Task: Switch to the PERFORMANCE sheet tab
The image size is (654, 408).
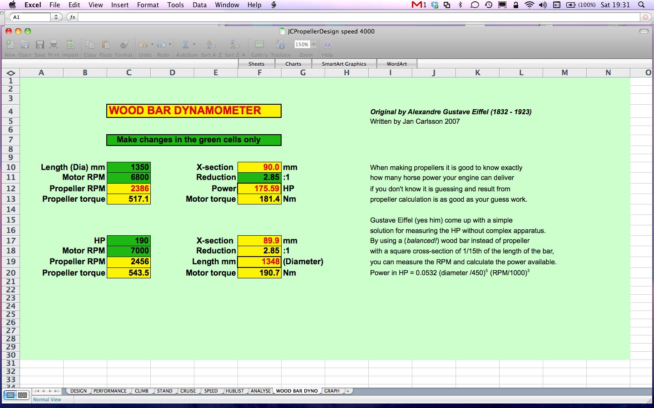Action: pos(110,391)
